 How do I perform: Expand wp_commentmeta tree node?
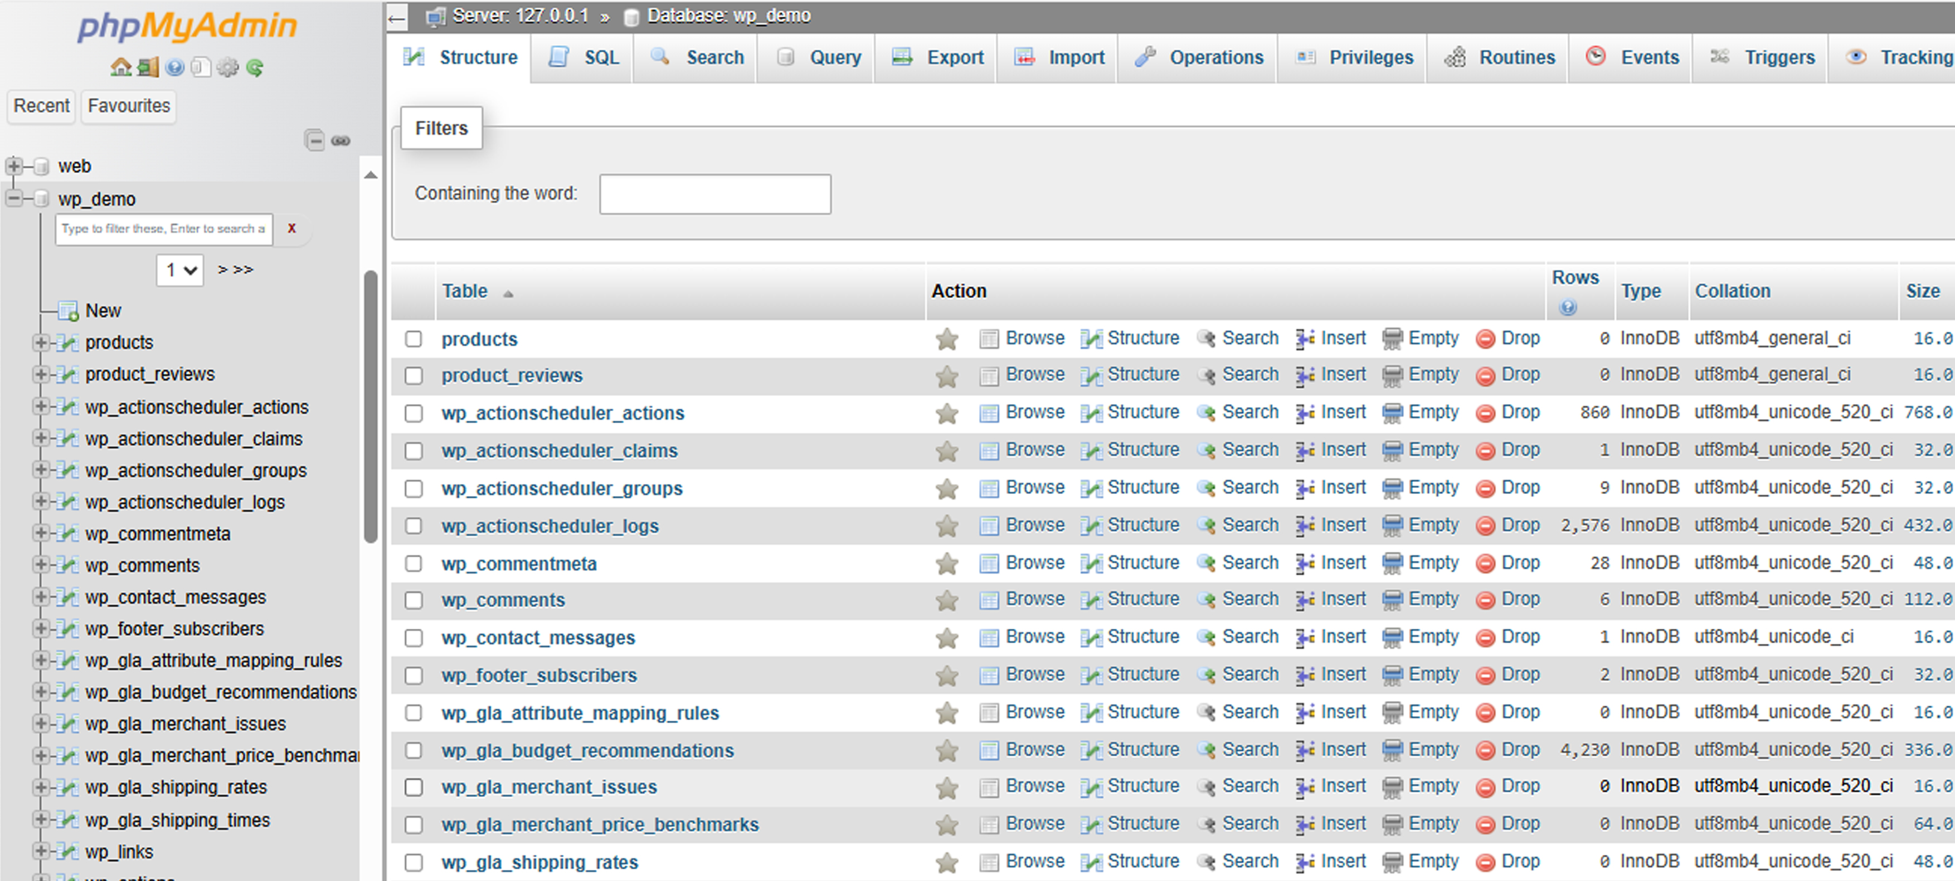[41, 534]
